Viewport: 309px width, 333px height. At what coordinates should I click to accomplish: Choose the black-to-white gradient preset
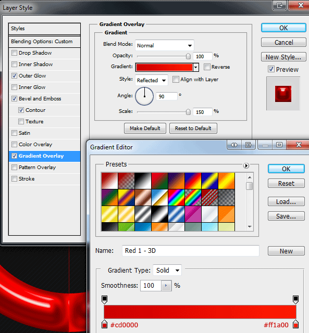[143, 181]
